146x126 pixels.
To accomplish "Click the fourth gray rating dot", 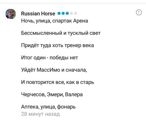I will coord(71,14).
